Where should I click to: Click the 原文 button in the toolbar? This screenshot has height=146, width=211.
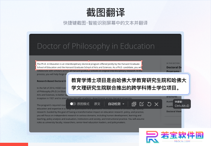coord(97,104)
